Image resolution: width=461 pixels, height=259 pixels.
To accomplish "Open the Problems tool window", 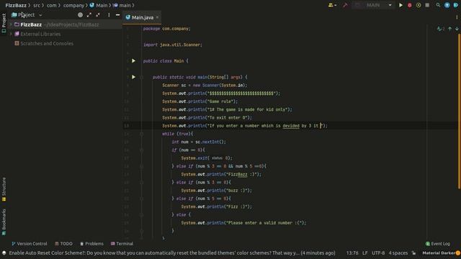I will coord(91,243).
